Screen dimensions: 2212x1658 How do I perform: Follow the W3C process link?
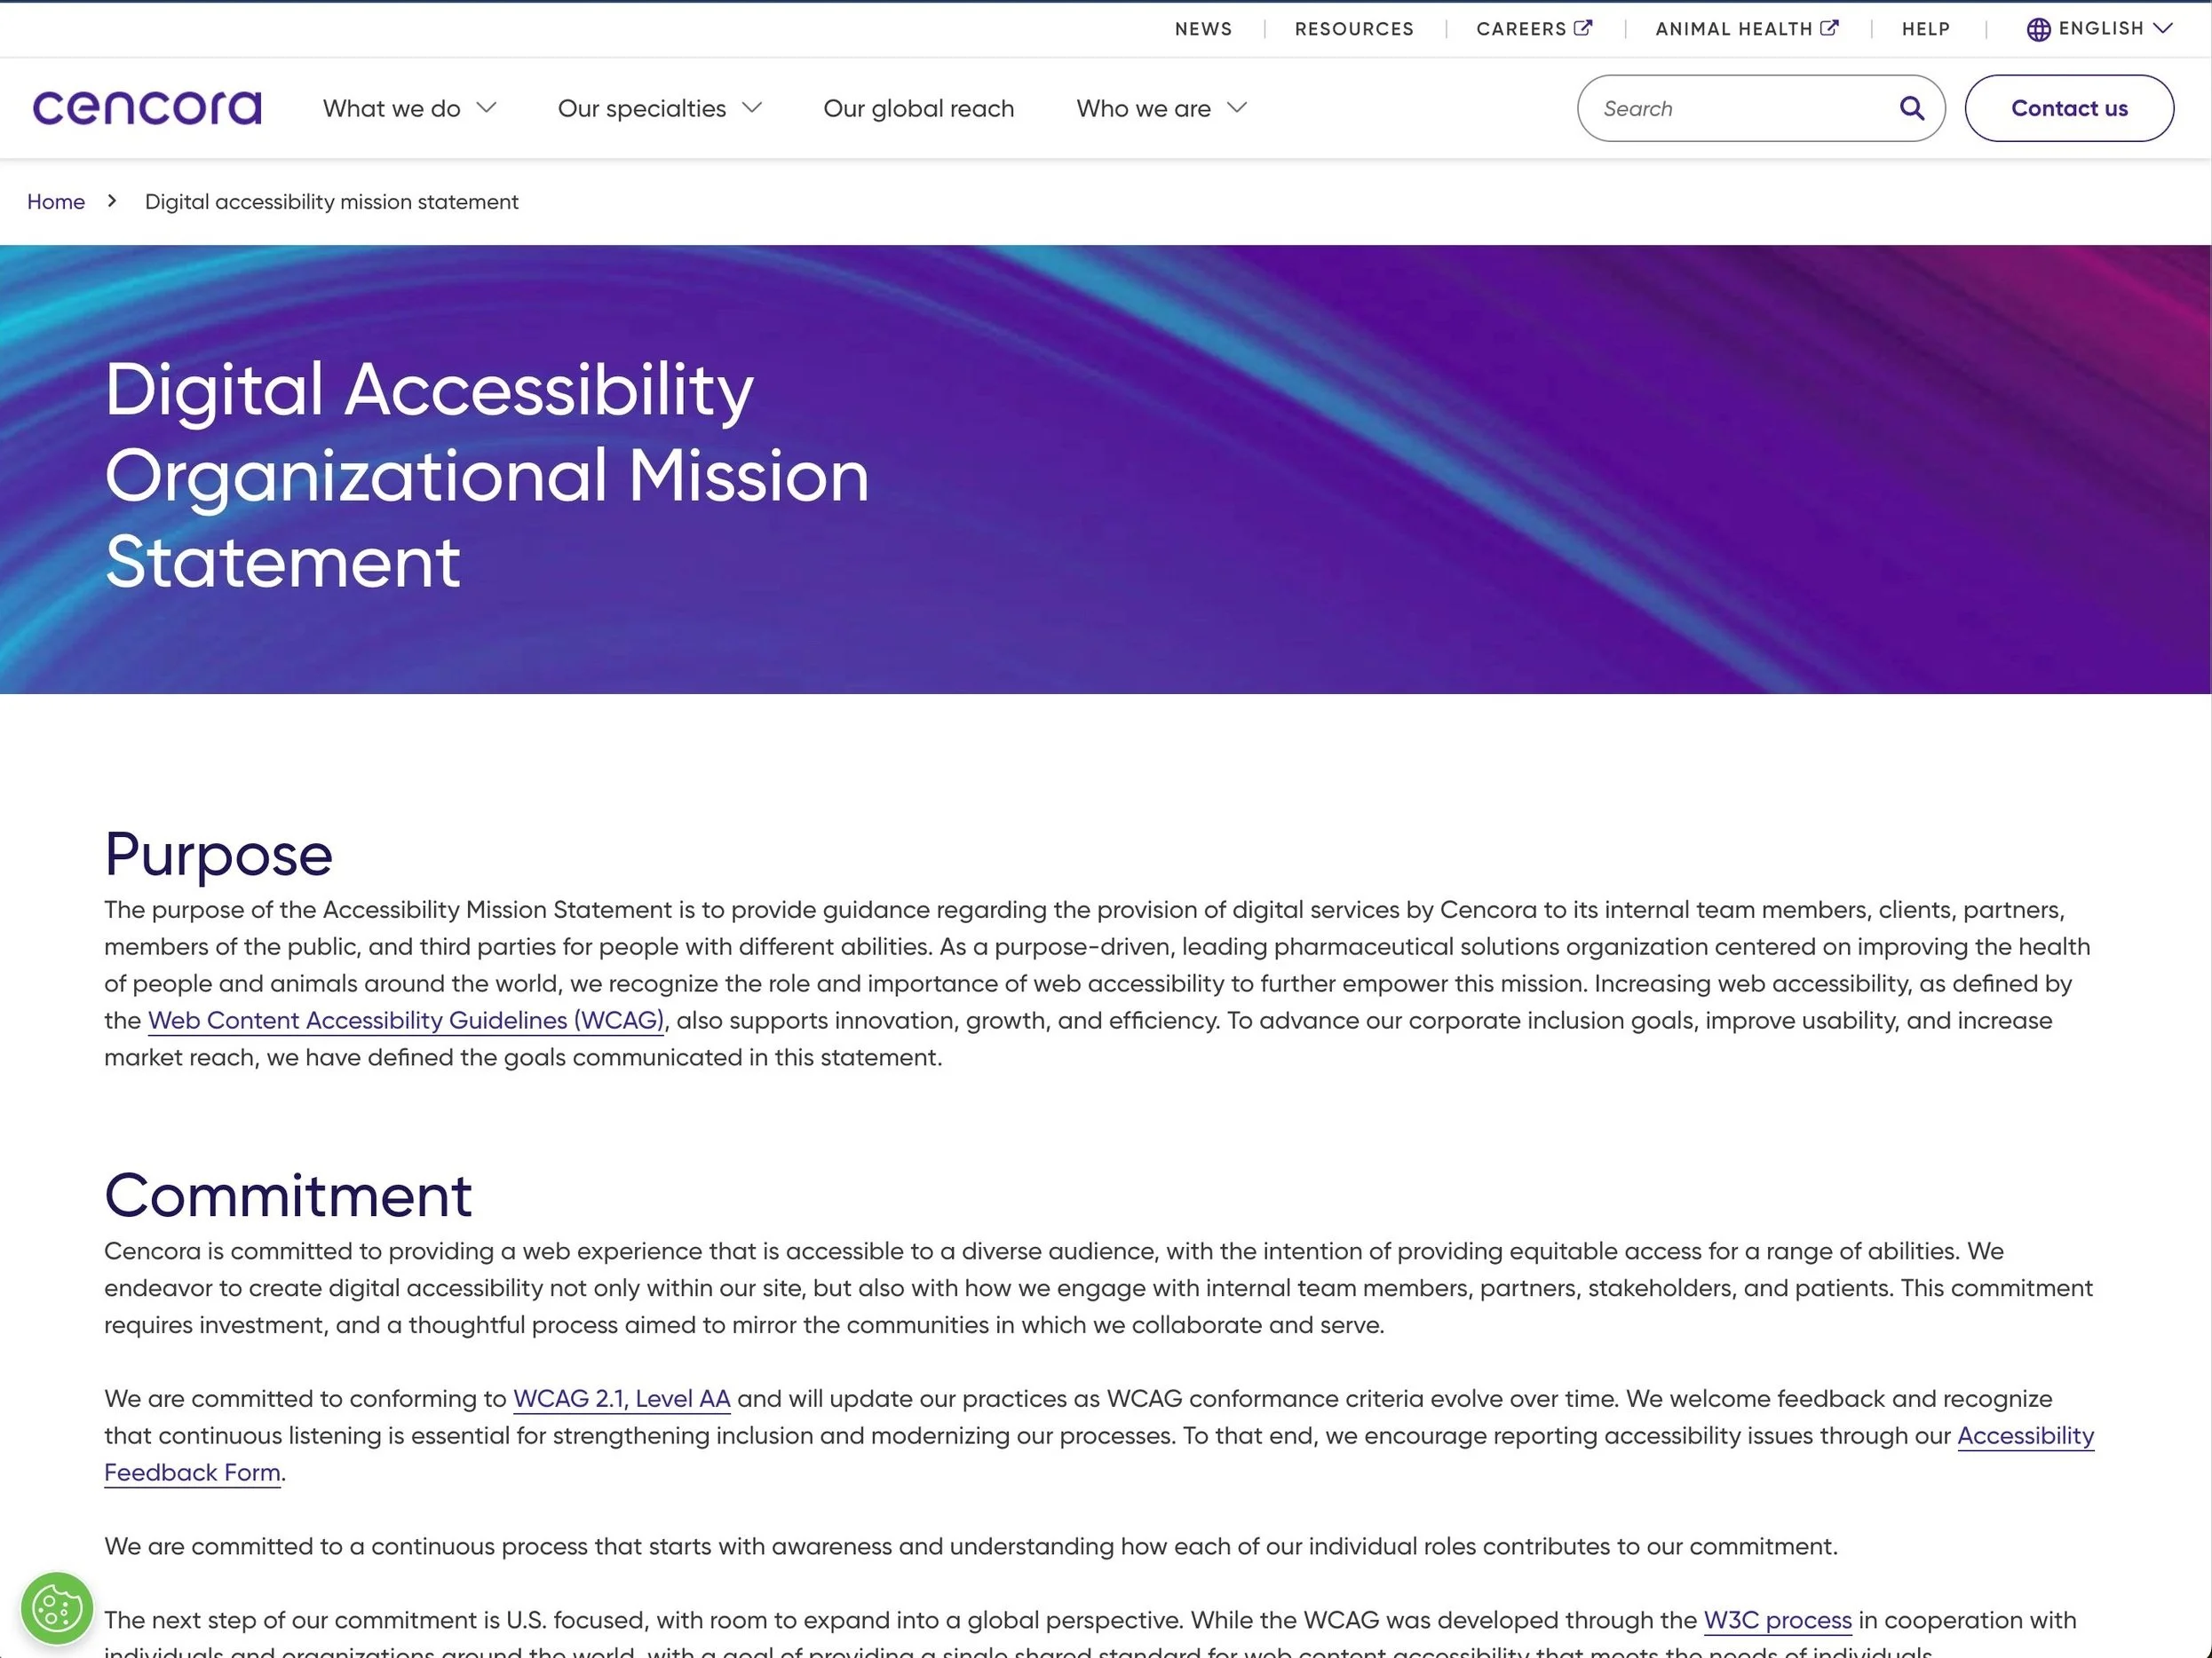(1777, 1620)
